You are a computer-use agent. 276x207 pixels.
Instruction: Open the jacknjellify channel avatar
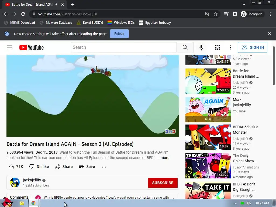15,182
